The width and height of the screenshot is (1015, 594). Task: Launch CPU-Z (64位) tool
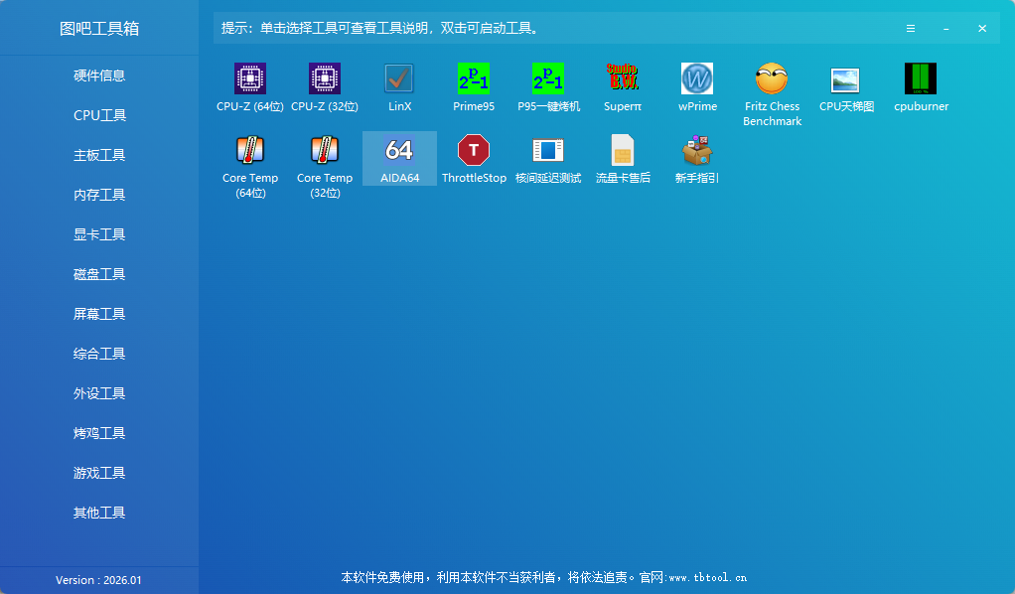(x=249, y=86)
